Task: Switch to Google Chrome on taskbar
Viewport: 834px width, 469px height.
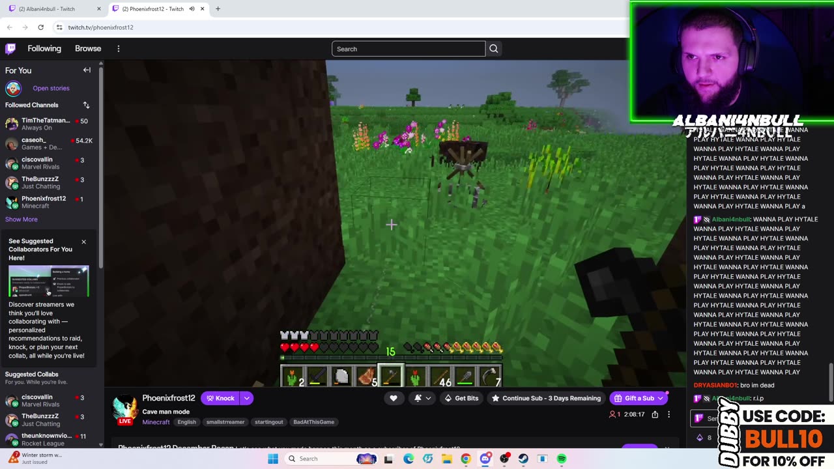Action: click(x=465, y=459)
